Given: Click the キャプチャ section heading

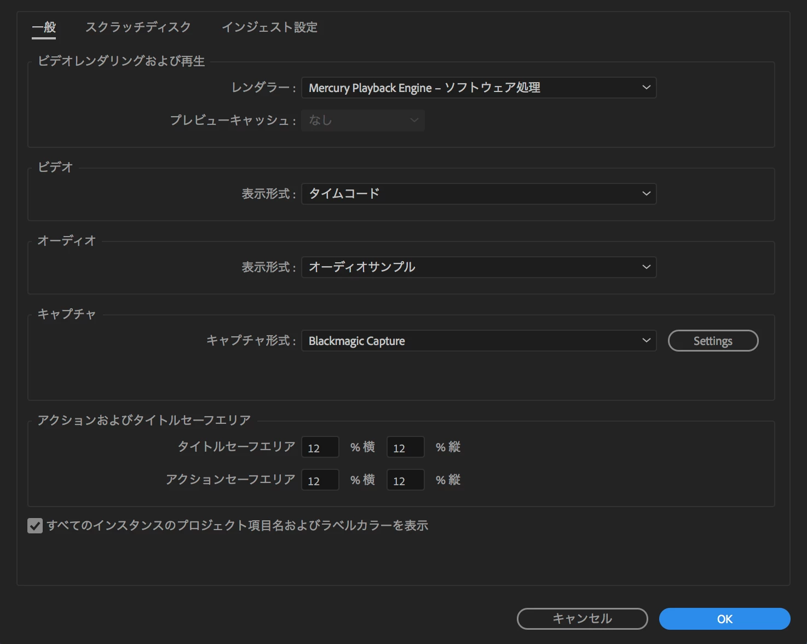Looking at the screenshot, I should [x=67, y=314].
